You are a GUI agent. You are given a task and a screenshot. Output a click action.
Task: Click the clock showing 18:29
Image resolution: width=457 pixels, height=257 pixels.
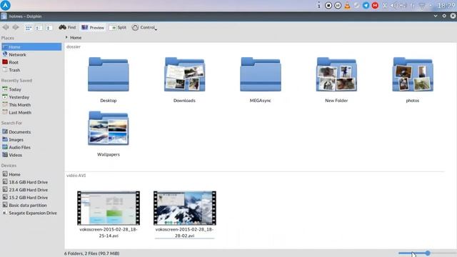point(446,6)
